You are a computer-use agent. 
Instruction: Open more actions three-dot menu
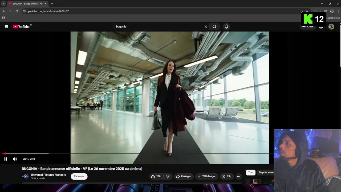239,176
